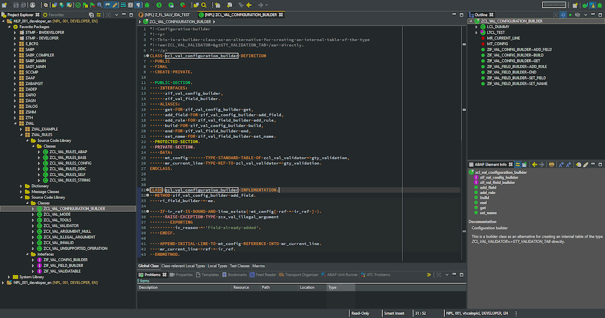Expand the System Library node
This screenshot has width=605, height=318.
[x=9, y=277]
